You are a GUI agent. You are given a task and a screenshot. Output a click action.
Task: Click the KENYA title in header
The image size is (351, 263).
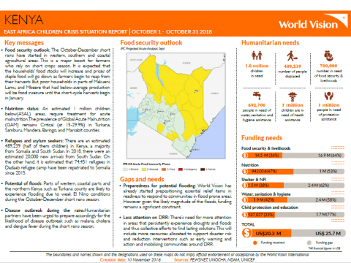pos(23,20)
